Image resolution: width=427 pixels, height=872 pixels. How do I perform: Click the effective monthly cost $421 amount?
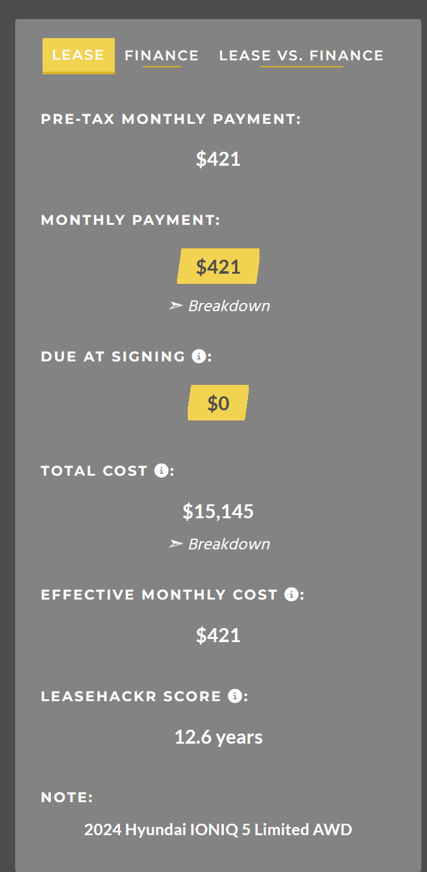pos(218,635)
